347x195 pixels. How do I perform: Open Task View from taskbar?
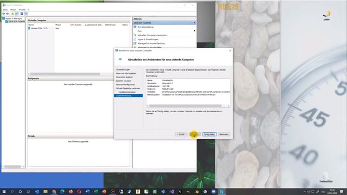(x=28, y=192)
